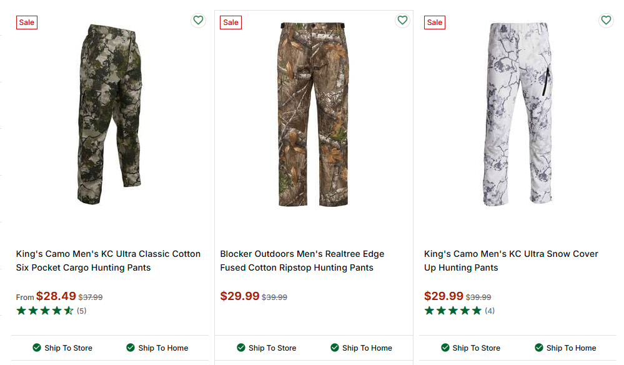Click the Sale badge on Blocker Outdoors pants

click(230, 22)
